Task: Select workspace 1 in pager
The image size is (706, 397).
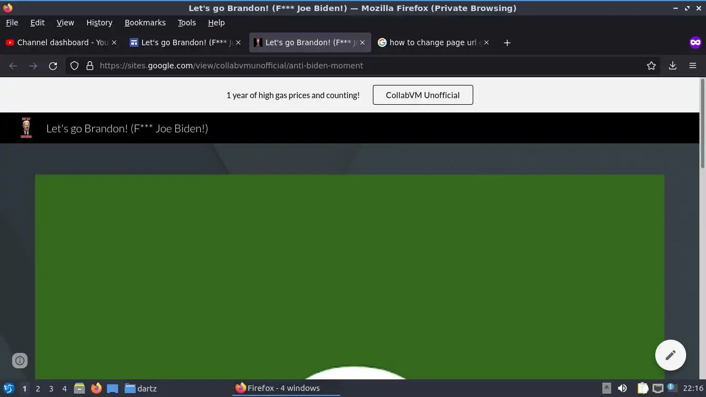Action: coord(24,388)
